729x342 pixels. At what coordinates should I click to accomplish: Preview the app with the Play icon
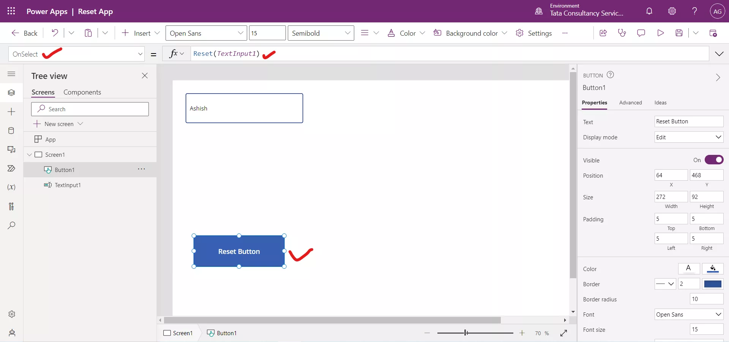point(660,33)
